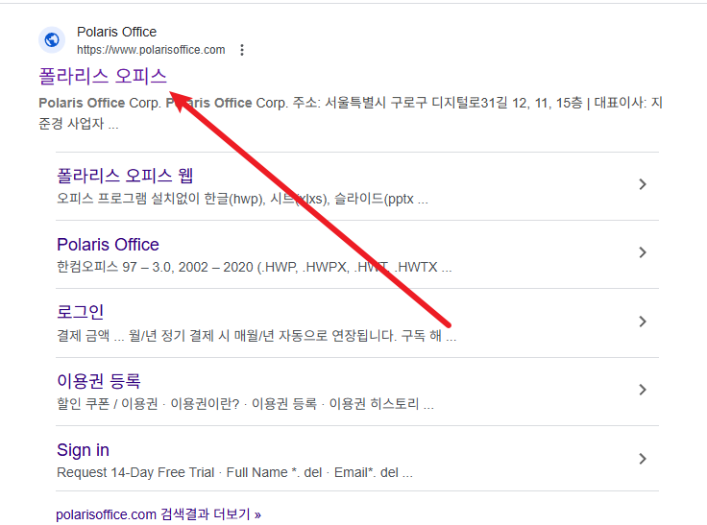This screenshot has width=707, height=525.
Task: Open the 폴라리스 오피스 웹 sitelink
Action: pyautogui.click(x=125, y=176)
